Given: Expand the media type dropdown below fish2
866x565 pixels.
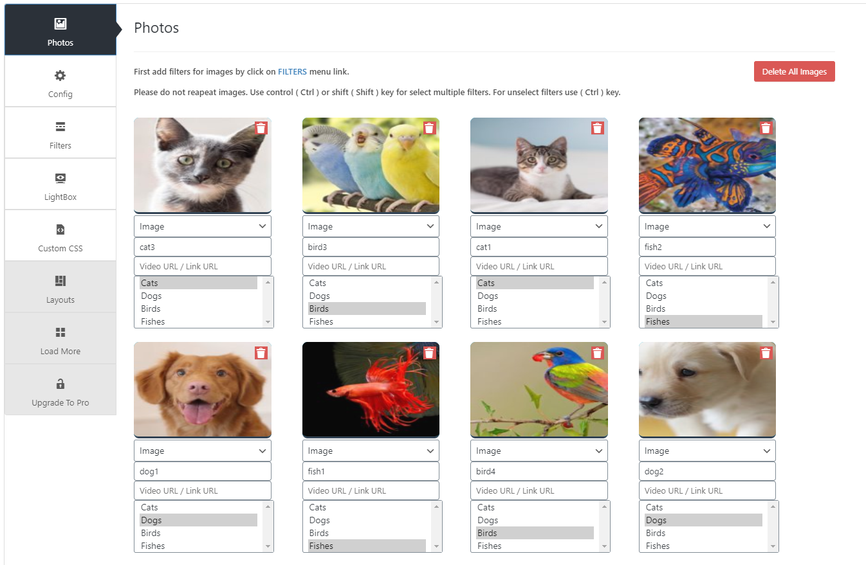Looking at the screenshot, I should (706, 226).
